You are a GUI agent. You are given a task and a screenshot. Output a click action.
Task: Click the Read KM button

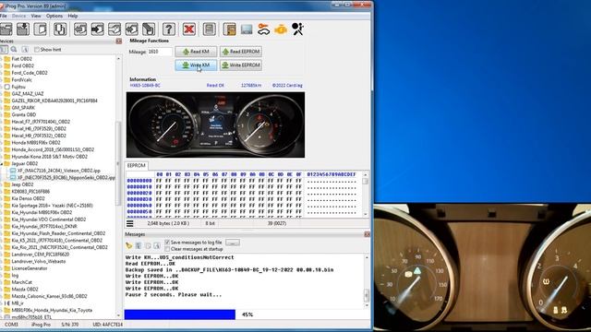pyautogui.click(x=196, y=52)
